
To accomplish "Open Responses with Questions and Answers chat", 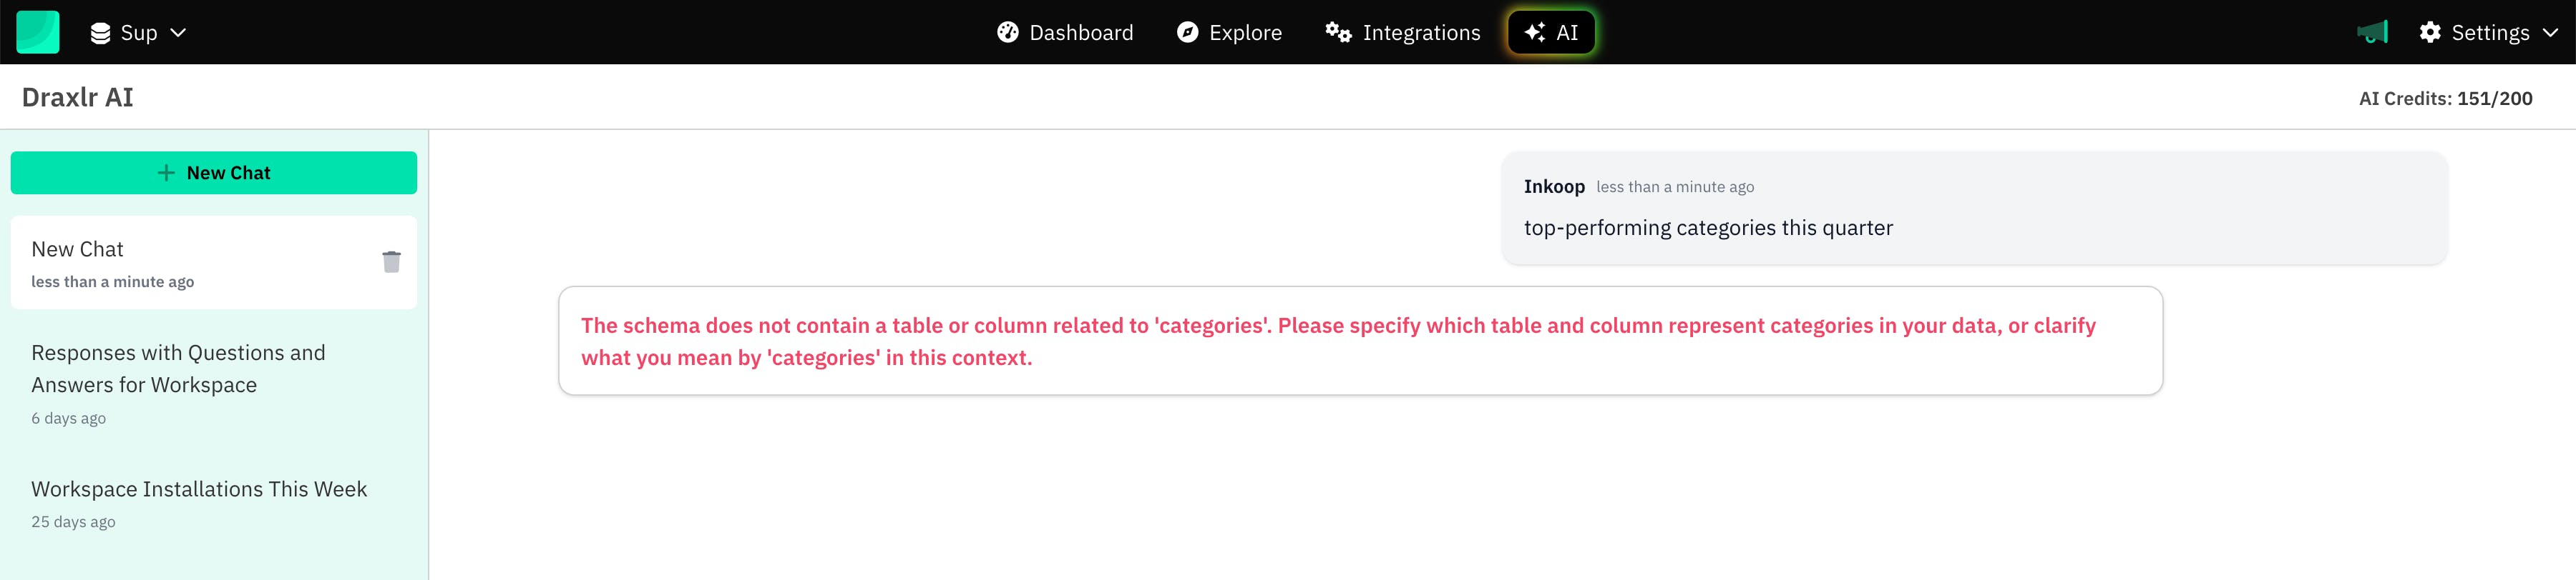I will click(178, 369).
